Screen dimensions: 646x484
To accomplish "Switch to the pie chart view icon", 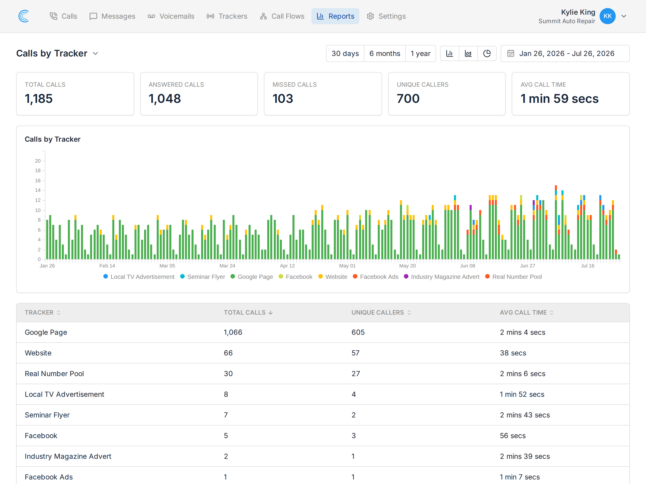I will coord(487,53).
